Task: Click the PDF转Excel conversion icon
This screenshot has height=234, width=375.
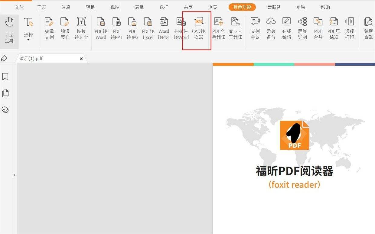Action: (148, 29)
